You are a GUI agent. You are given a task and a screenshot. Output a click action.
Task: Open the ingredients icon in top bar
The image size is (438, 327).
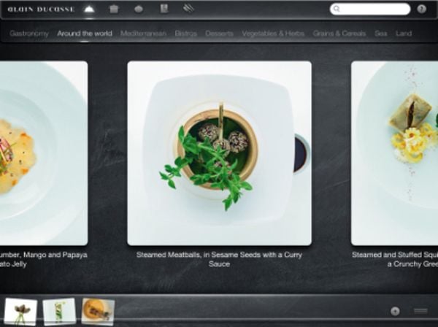(x=139, y=9)
